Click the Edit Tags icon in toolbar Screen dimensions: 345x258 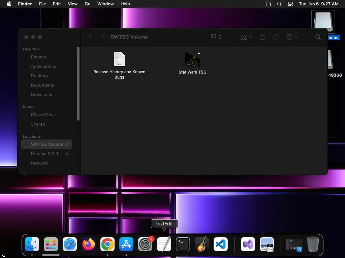[275, 37]
